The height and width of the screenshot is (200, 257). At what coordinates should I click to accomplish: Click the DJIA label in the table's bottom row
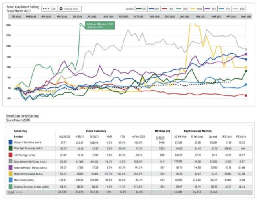pyautogui.click(x=11, y=192)
